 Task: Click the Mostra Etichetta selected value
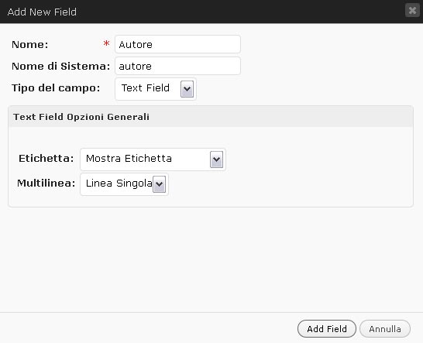tap(129, 158)
